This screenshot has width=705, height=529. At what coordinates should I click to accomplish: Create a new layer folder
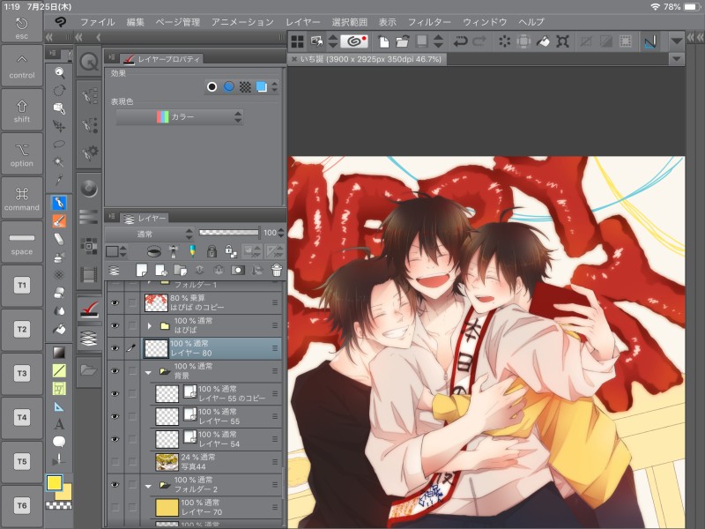(181, 270)
